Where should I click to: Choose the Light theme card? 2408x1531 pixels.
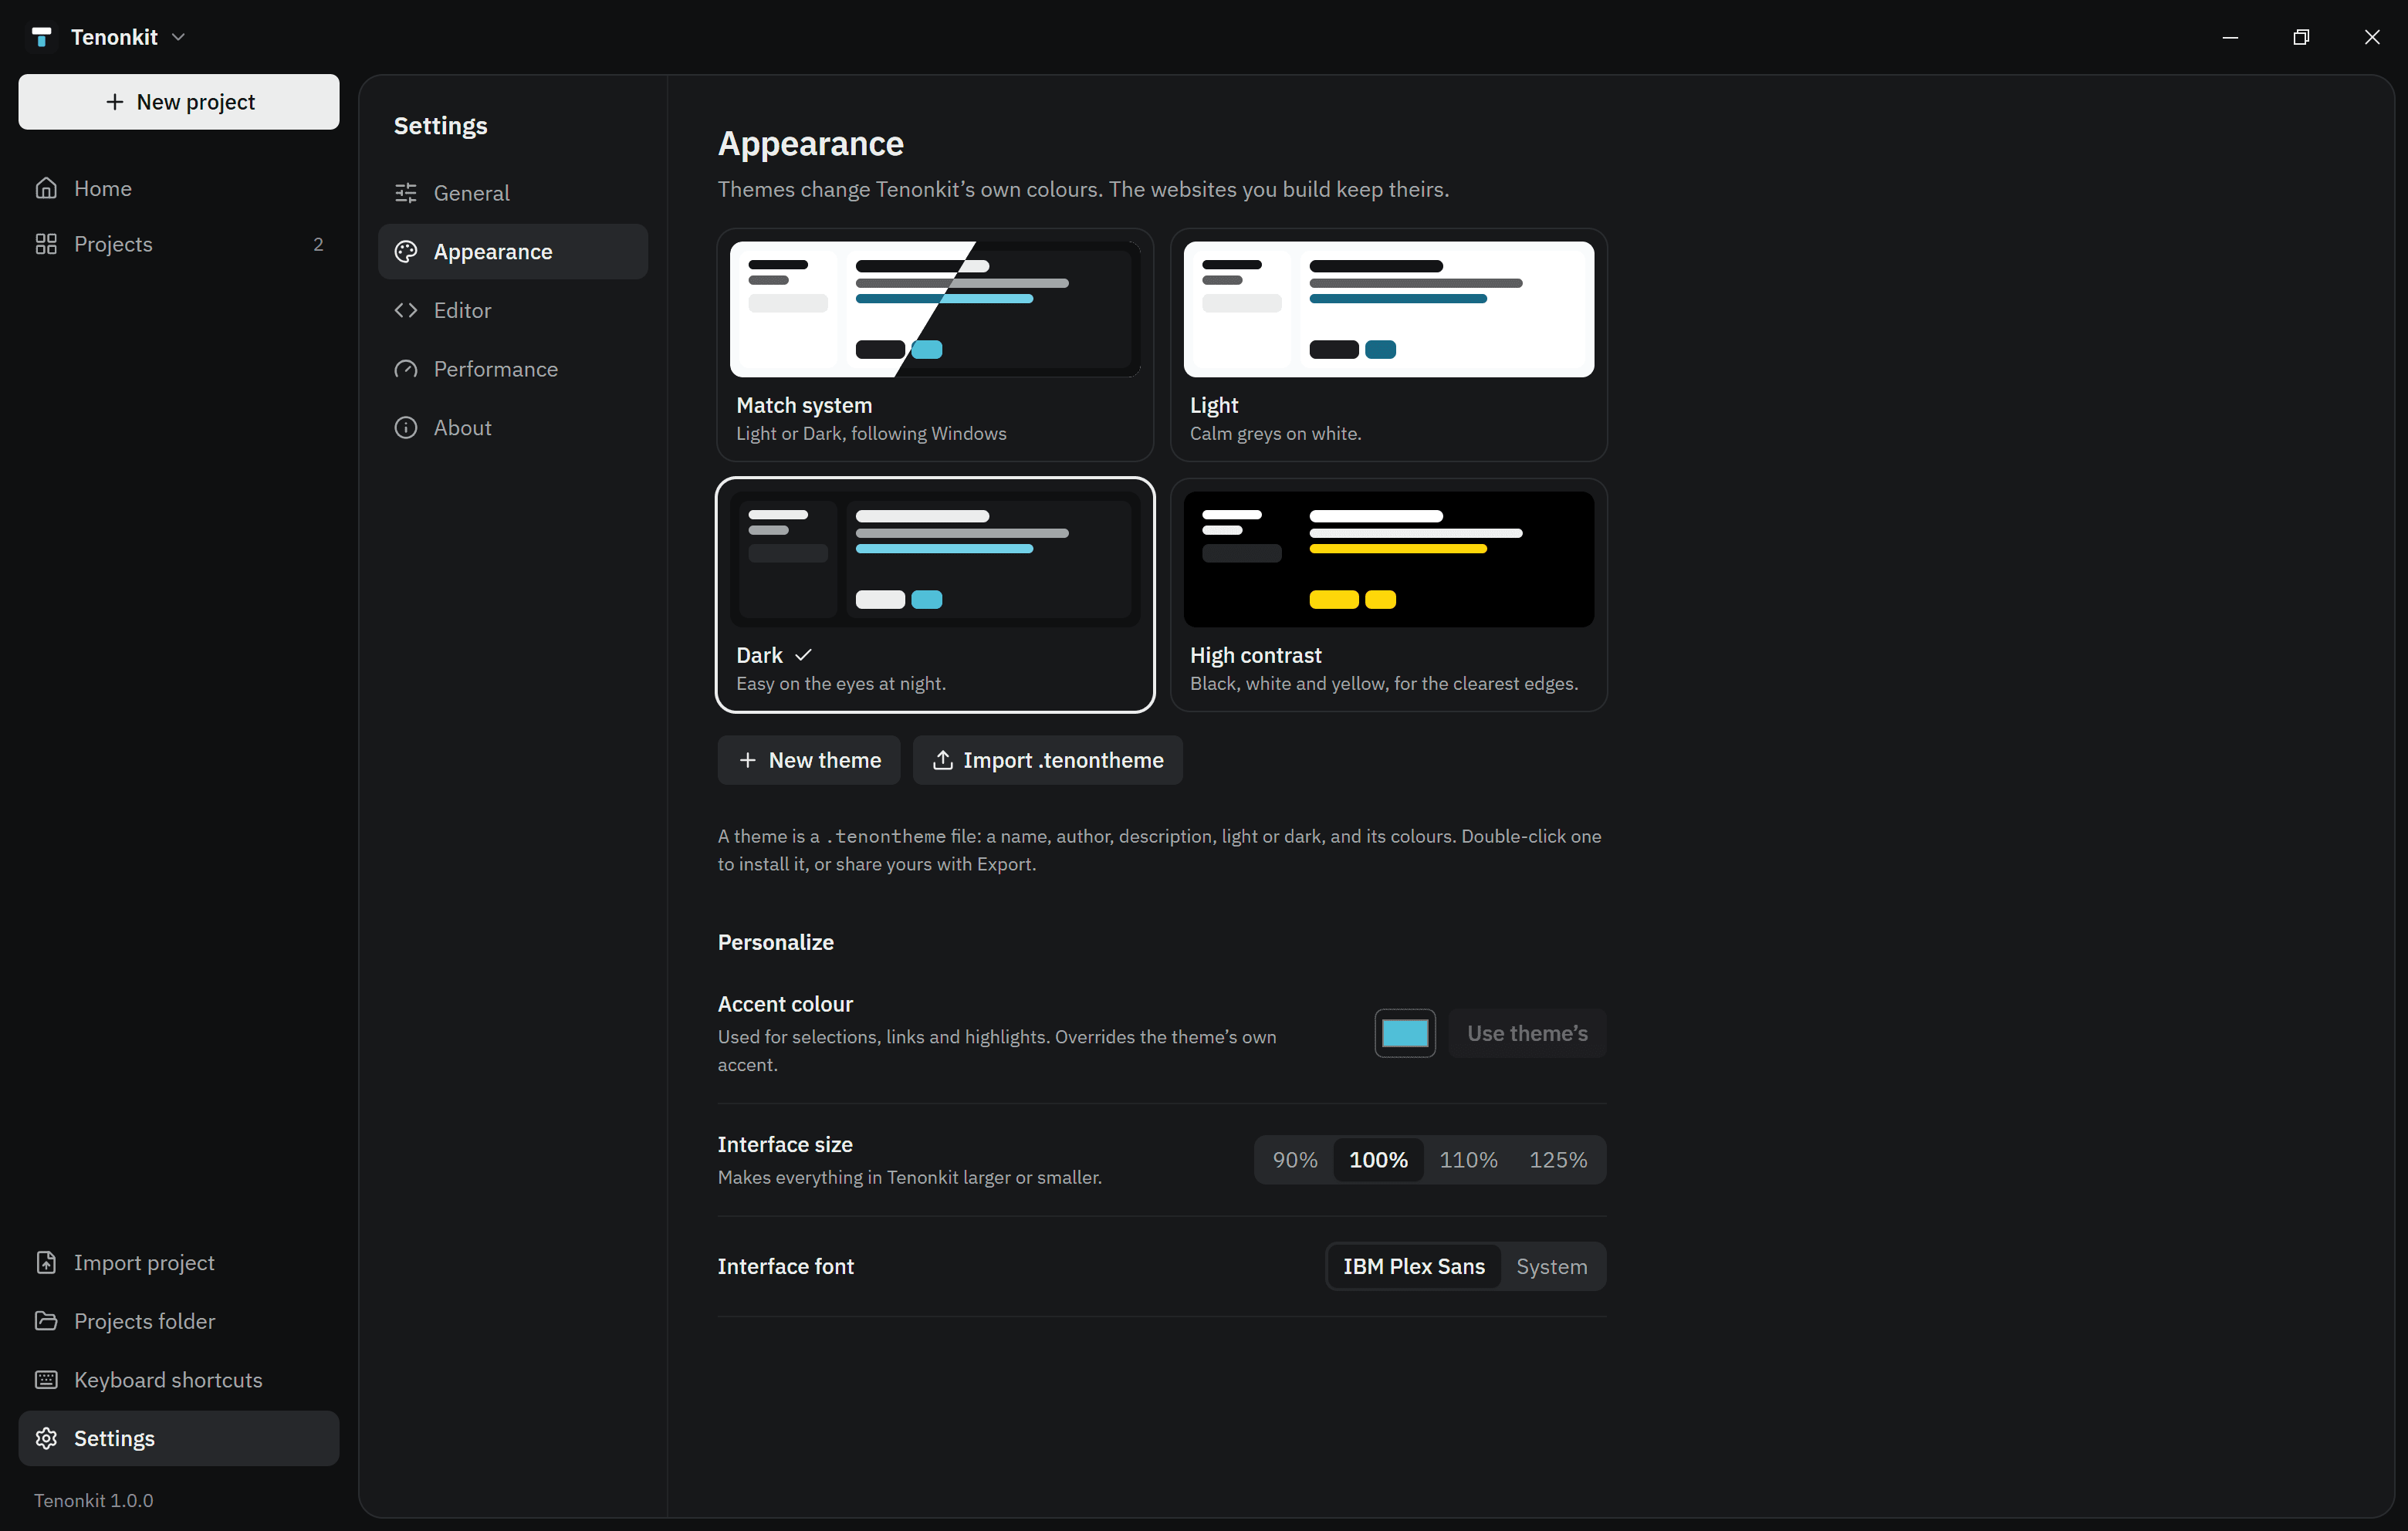pos(1389,345)
